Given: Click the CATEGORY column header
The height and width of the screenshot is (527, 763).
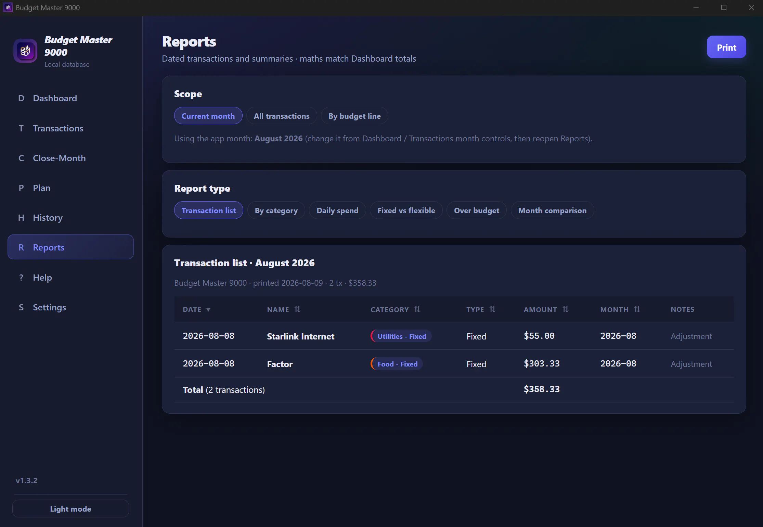Looking at the screenshot, I should (389, 310).
